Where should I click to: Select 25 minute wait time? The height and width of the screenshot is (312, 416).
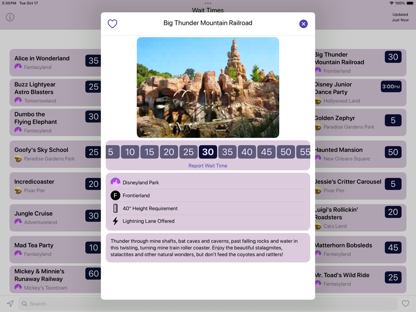pos(188,152)
